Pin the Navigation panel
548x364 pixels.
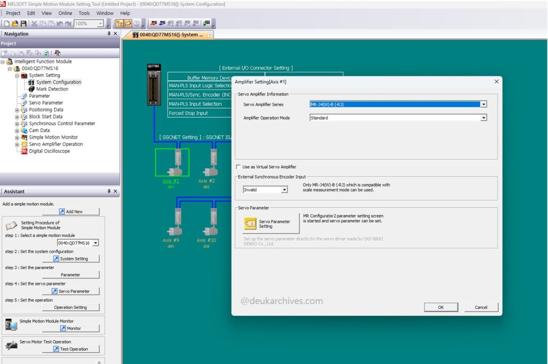click(x=109, y=34)
